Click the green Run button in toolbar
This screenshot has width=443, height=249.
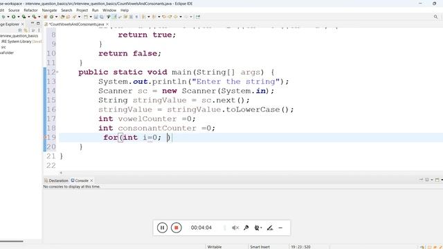coord(13,17)
